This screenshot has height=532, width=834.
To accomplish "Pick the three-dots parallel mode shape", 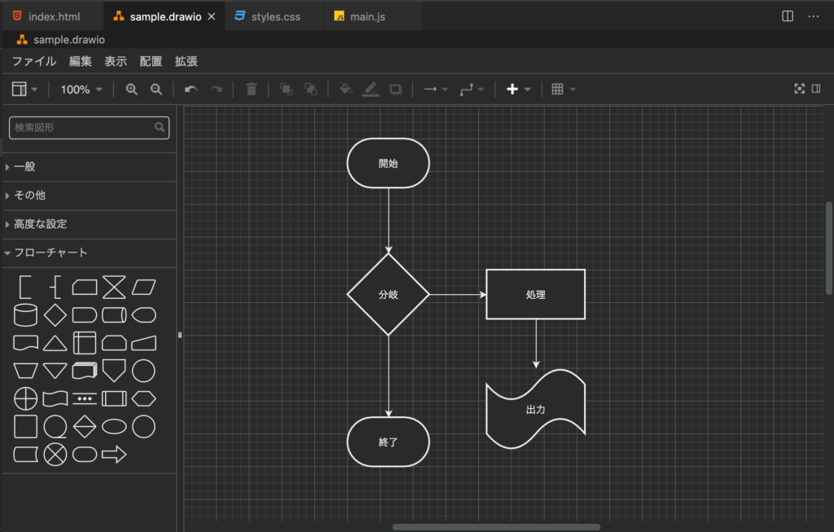I will tap(85, 398).
